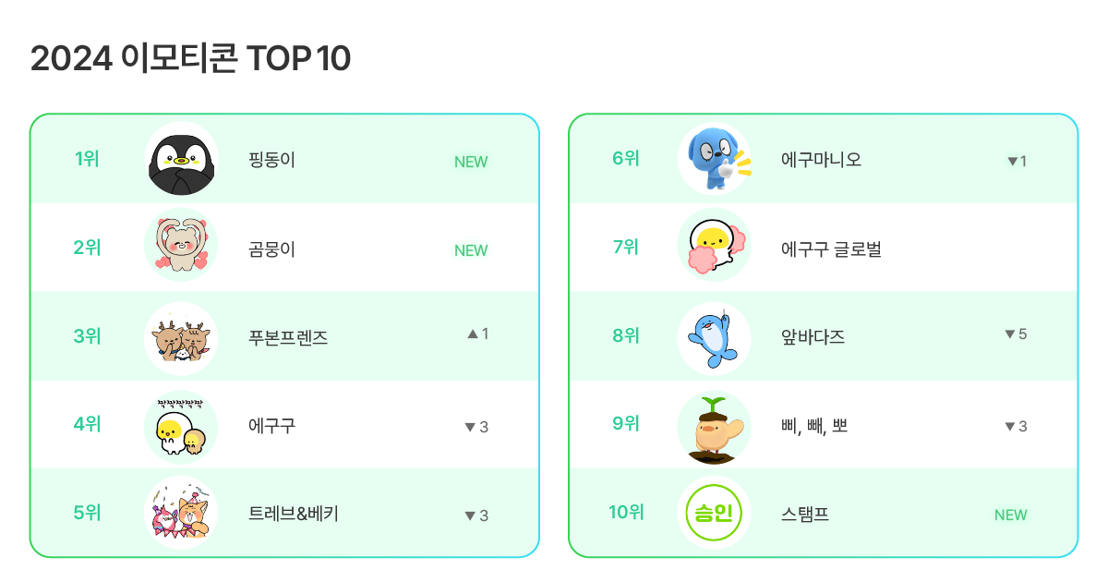Open the 스탬프 emoticon name

[x=804, y=515]
